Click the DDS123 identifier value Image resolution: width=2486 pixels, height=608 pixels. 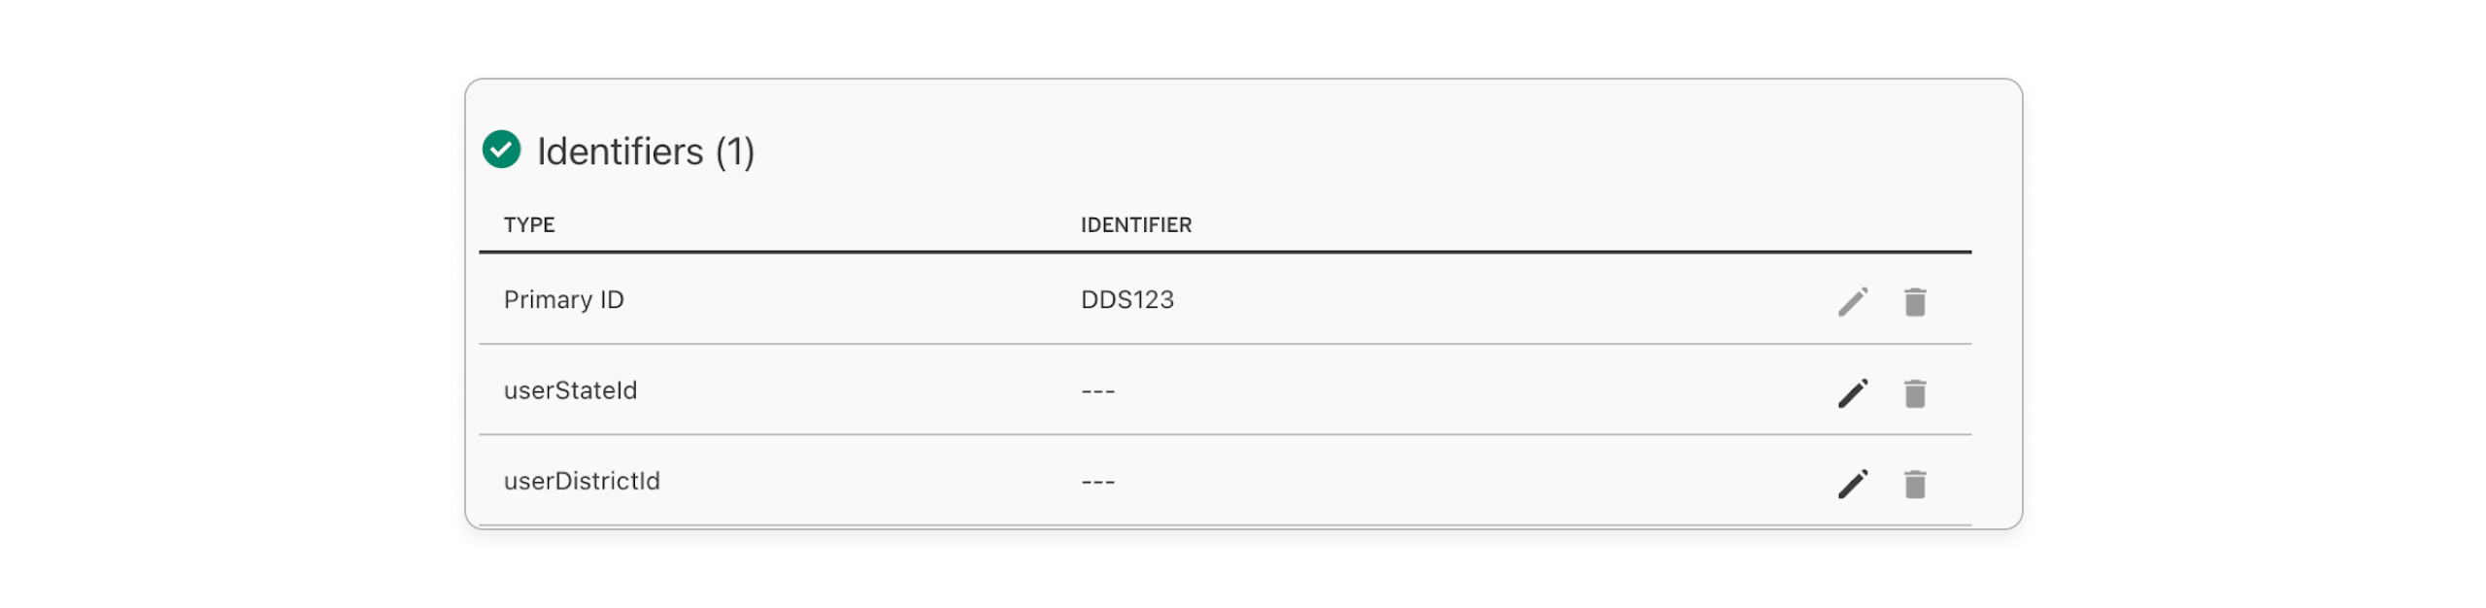coord(1127,299)
